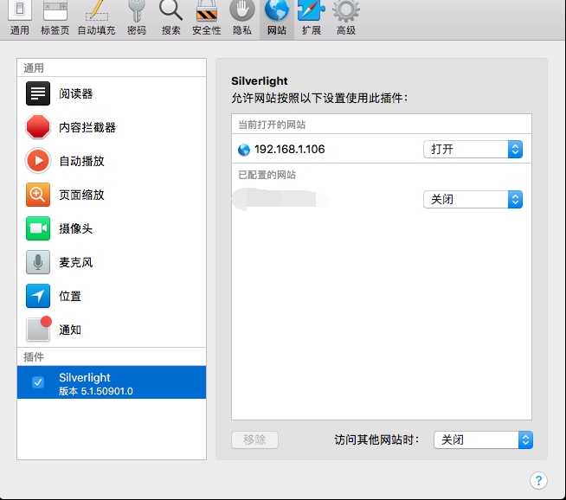Select the 网站 (Websites) toolbar tab
This screenshot has width=566, height=500.
[276, 19]
